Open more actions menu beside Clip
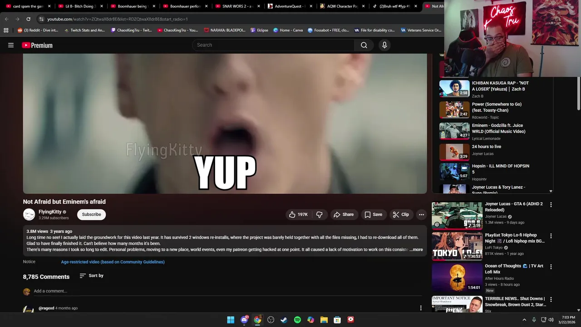This screenshot has height=327, width=581. [421, 214]
